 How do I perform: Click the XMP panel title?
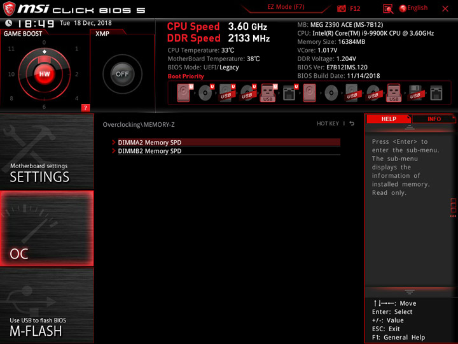[102, 34]
